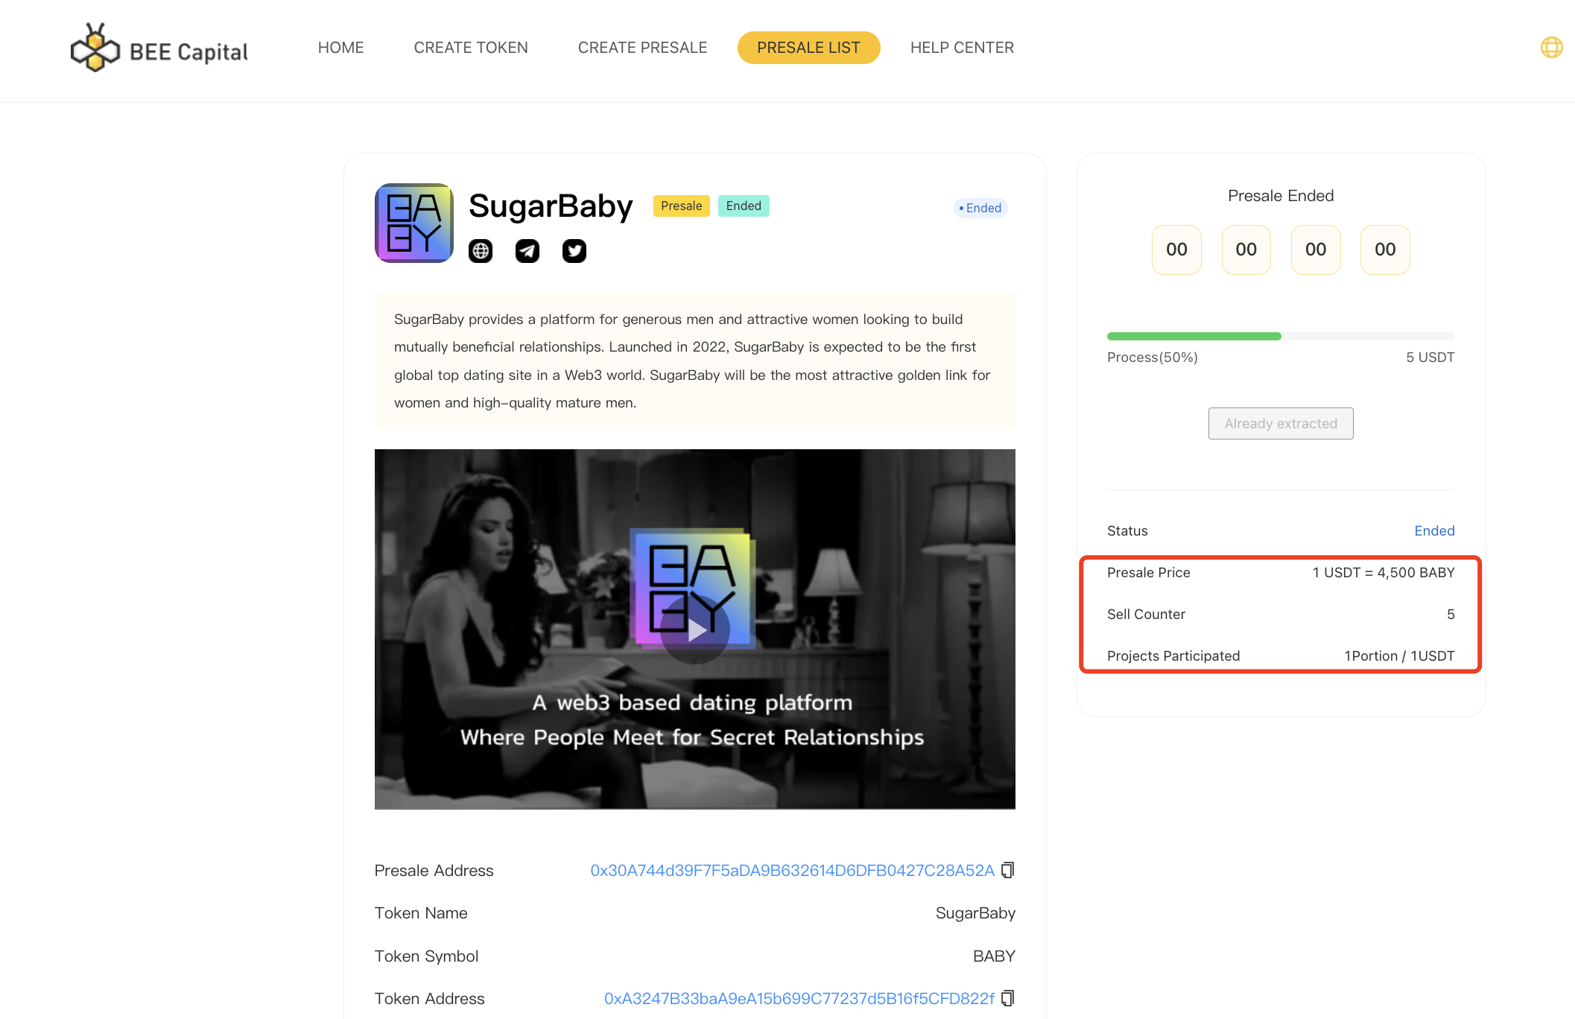Click the Already extracted button
Image resolution: width=1575 pixels, height=1019 pixels.
pyautogui.click(x=1281, y=423)
